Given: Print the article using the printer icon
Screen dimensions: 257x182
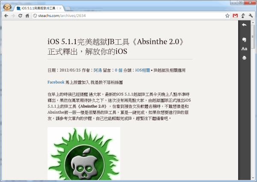Looking at the screenshot, I should tap(244, 58).
